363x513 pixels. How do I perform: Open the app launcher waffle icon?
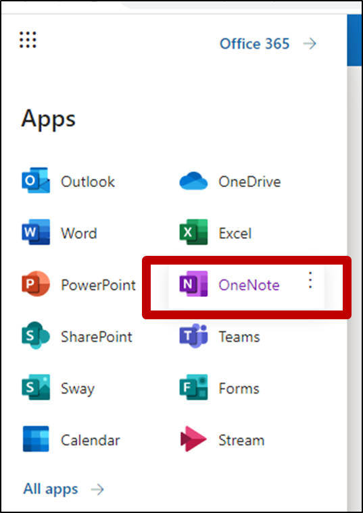tap(28, 40)
